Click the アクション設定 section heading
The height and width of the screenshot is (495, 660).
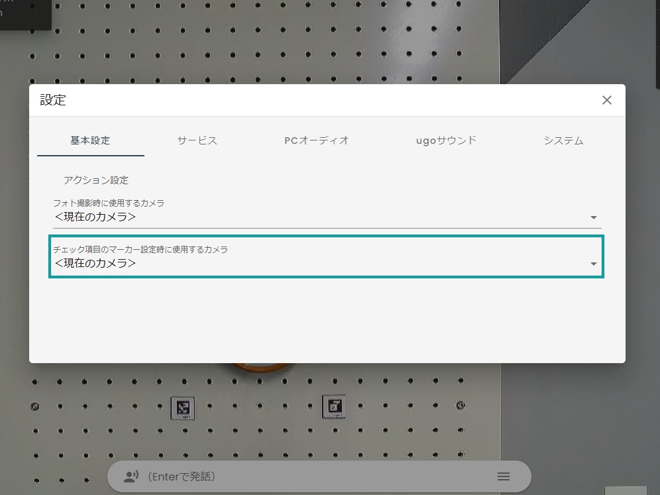(95, 180)
